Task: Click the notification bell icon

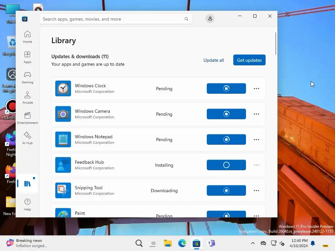Action: [313, 243]
